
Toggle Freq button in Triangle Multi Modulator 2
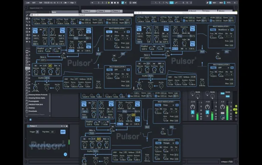(158, 143)
